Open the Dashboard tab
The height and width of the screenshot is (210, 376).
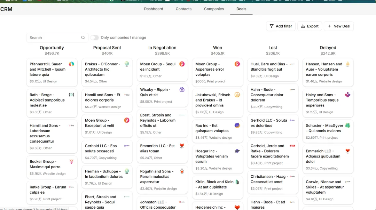tap(154, 9)
